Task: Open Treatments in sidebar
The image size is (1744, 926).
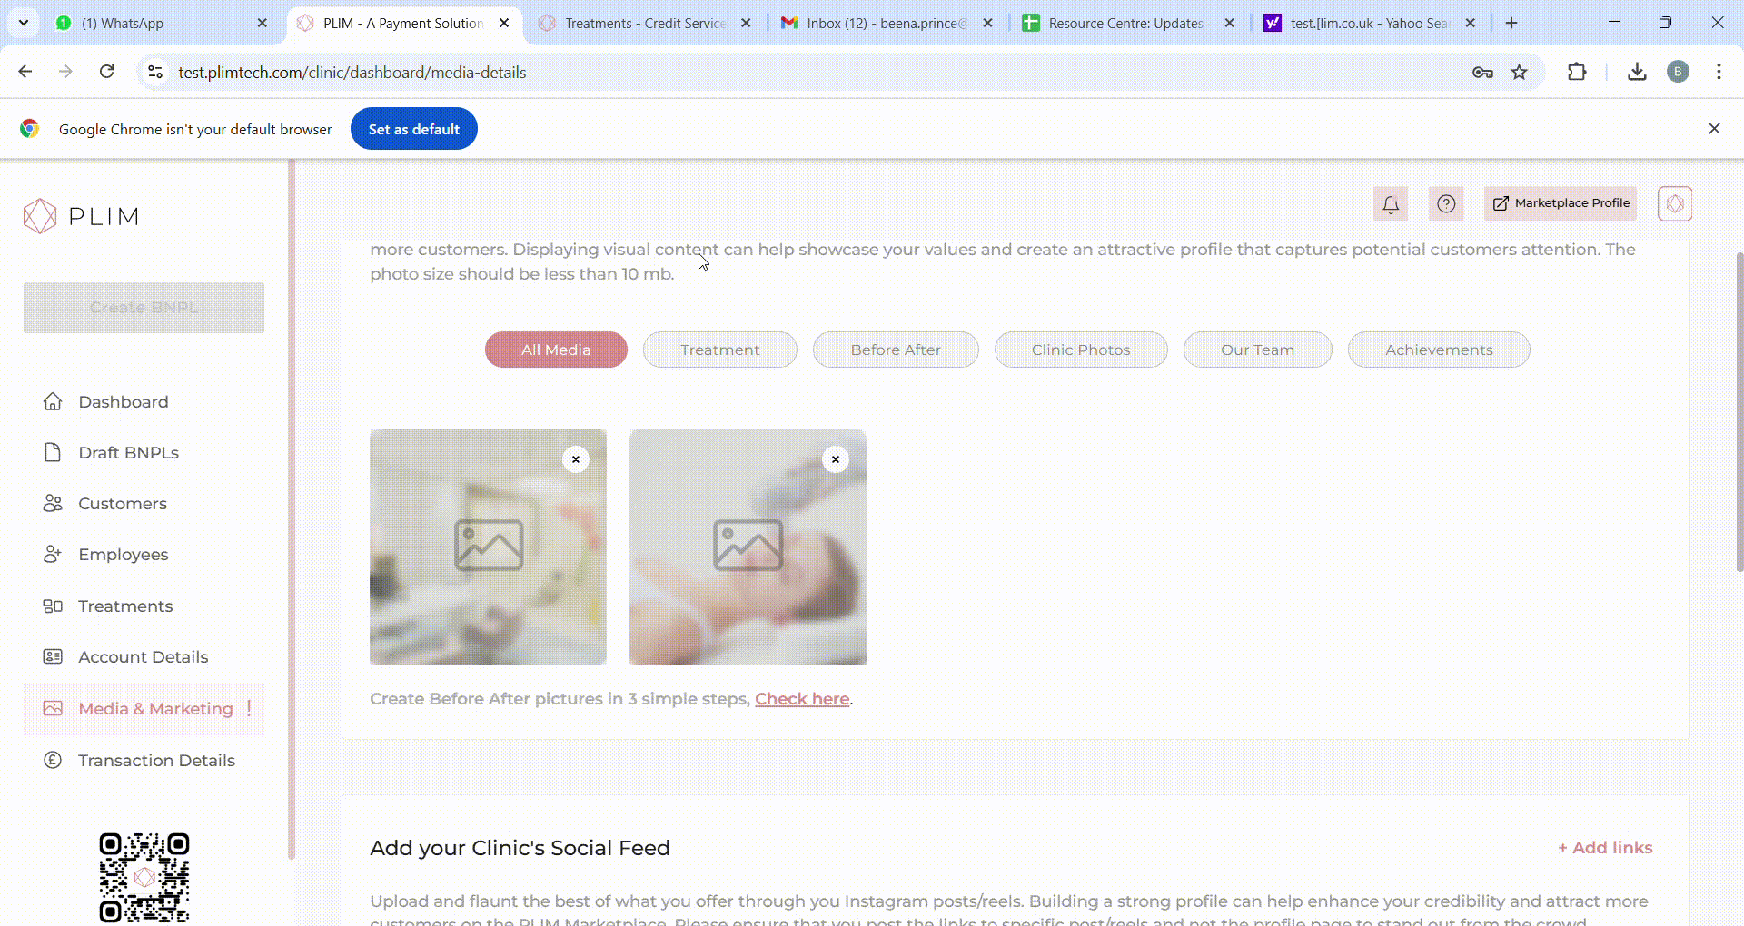Action: click(125, 606)
